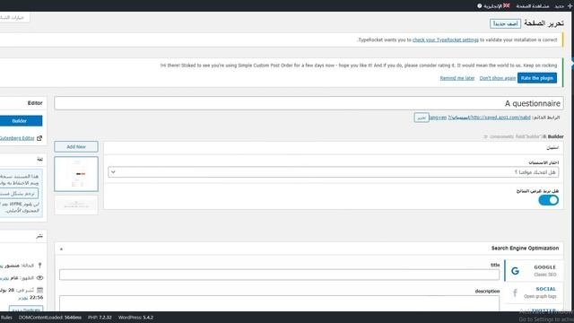Click the page title field A questionnaire
This screenshot has height=323, width=574.
309,103
